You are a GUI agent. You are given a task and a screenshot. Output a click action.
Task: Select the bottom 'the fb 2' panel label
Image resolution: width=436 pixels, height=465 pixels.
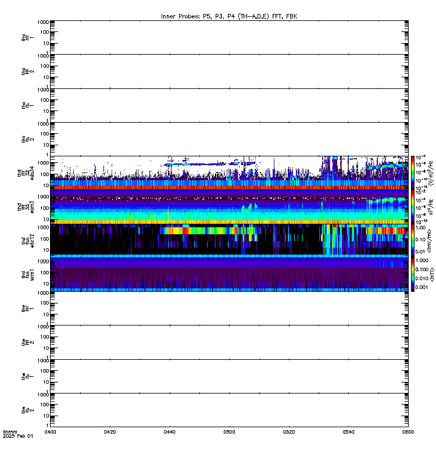pyautogui.click(x=28, y=410)
